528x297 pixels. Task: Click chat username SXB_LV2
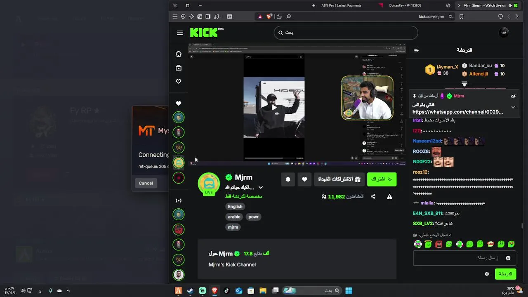pyautogui.click(x=423, y=224)
